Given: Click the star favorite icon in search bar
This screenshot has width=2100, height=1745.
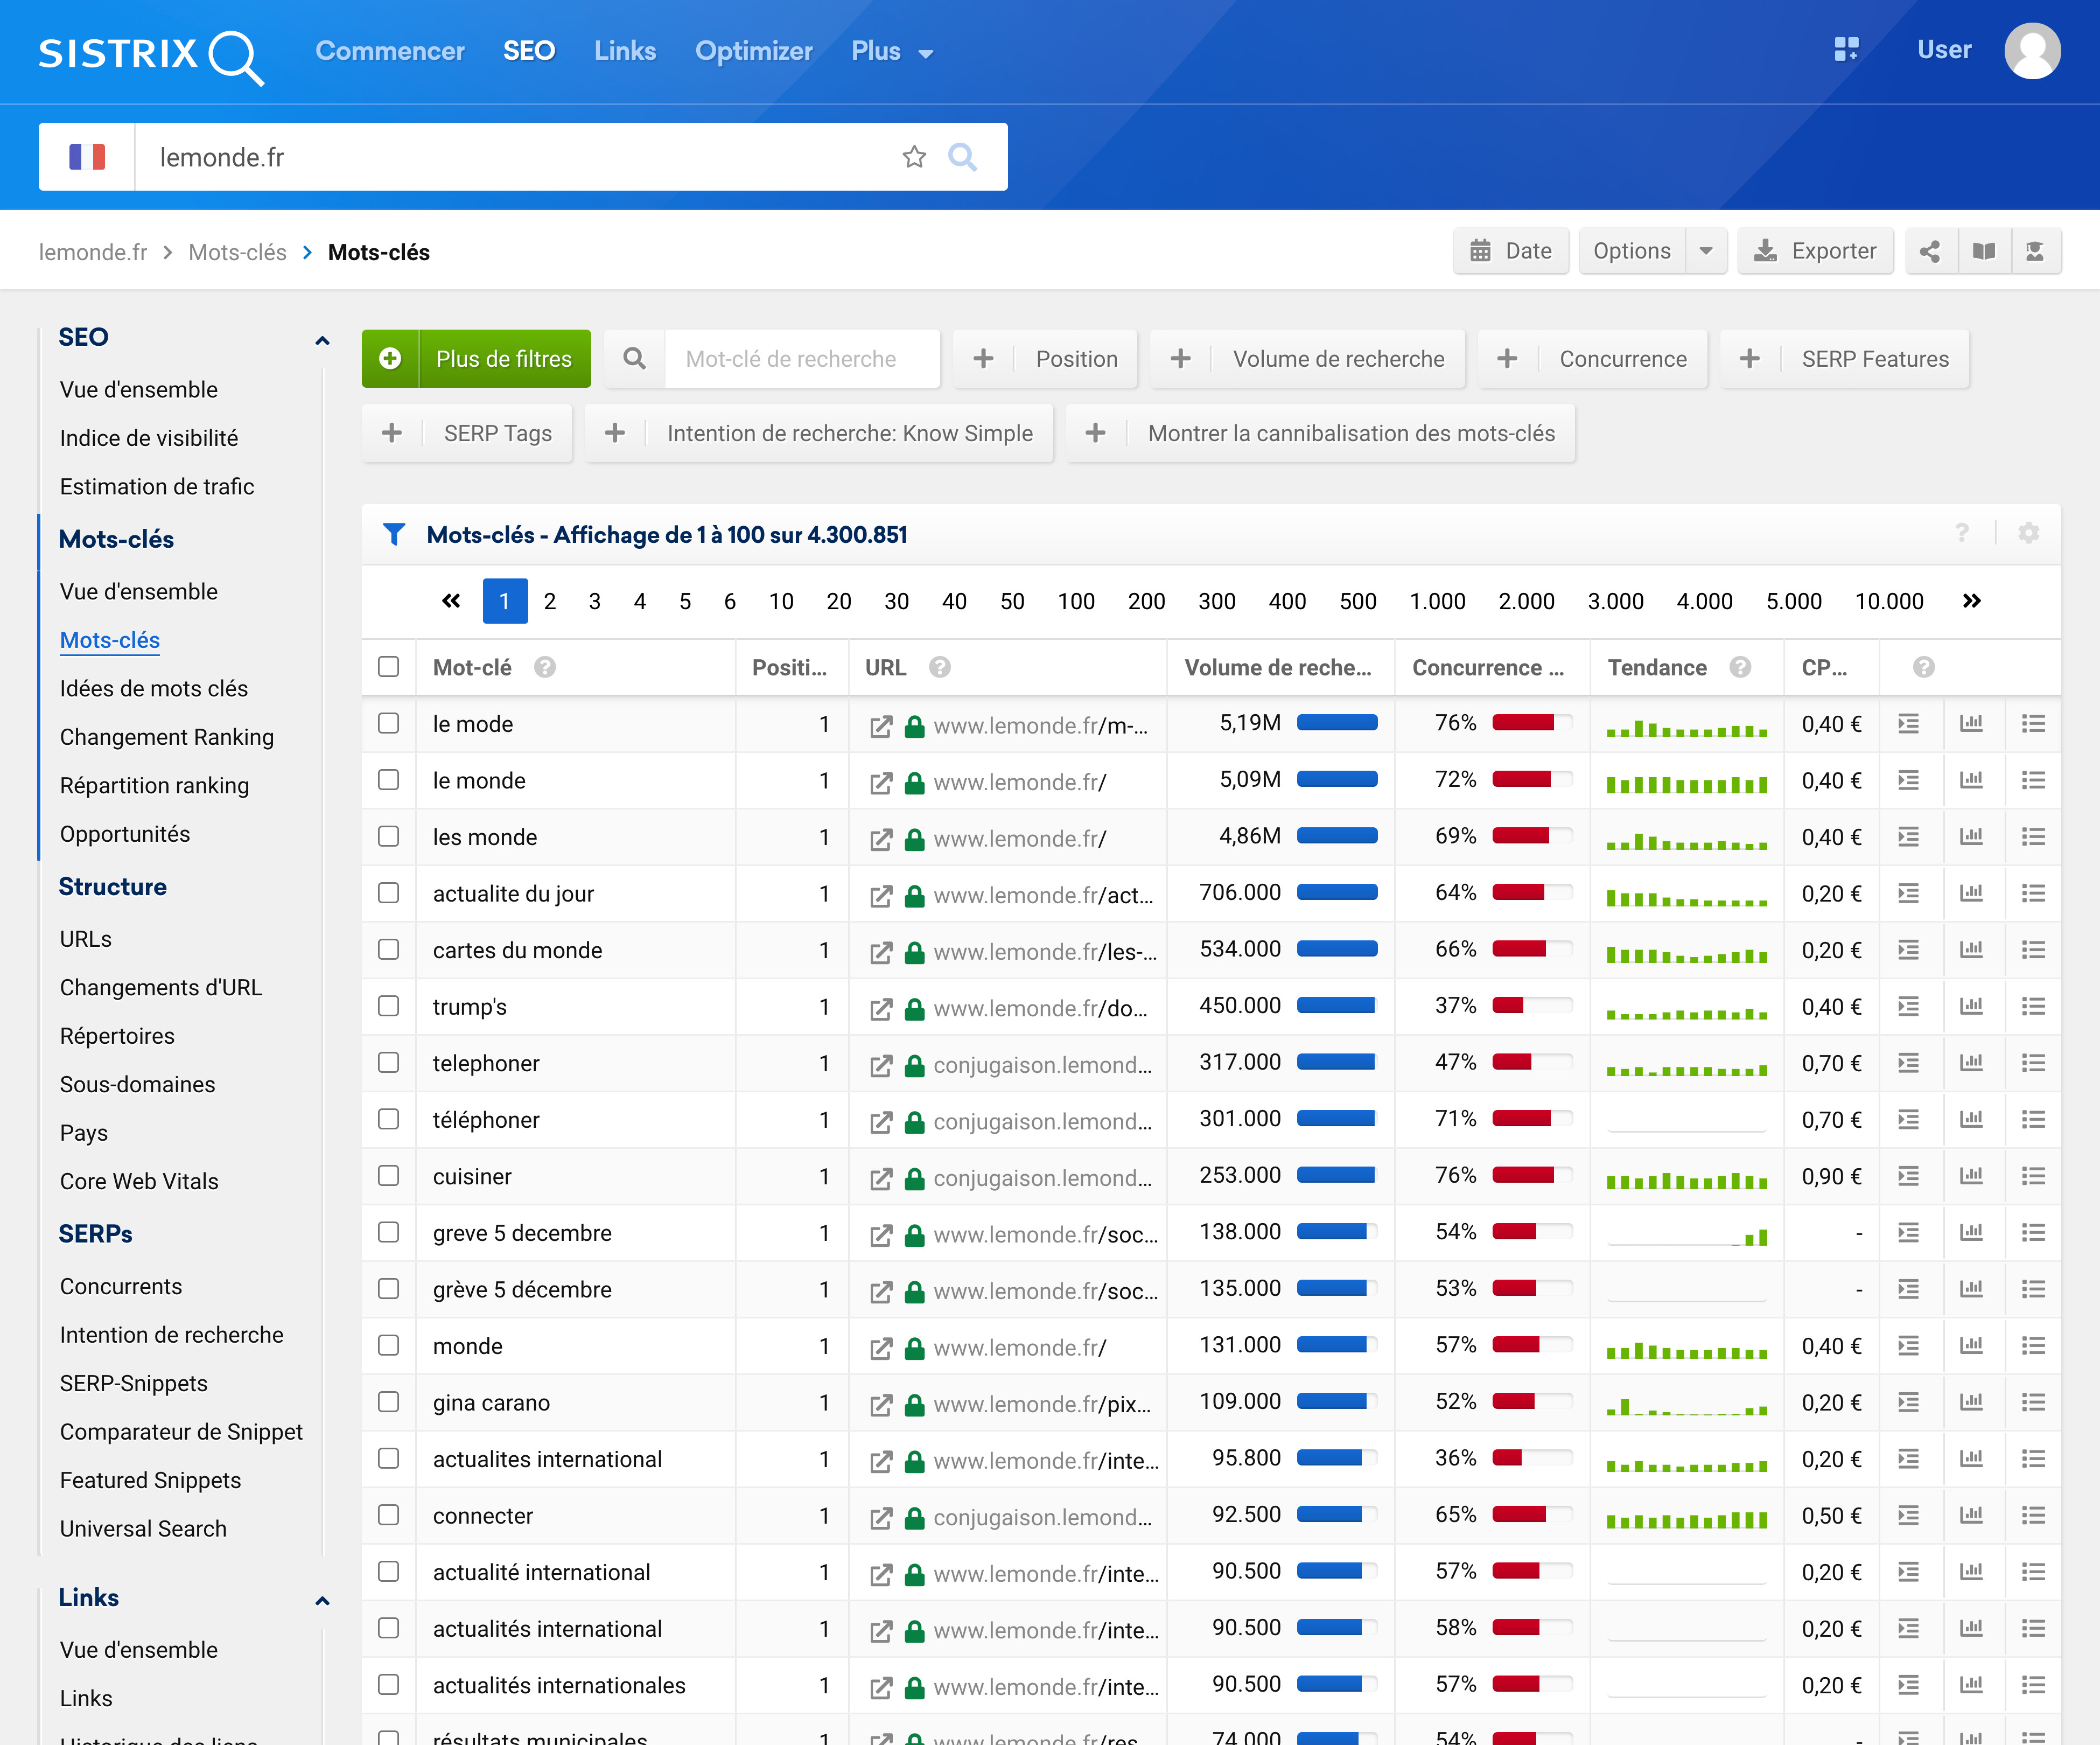Looking at the screenshot, I should [x=914, y=157].
